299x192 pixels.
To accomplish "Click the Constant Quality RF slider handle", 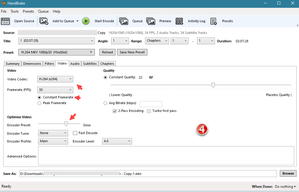I will (x=213, y=85).
